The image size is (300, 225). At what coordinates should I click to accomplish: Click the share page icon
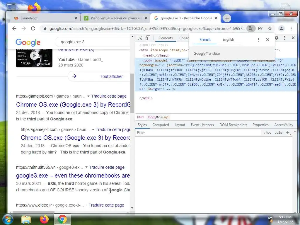(260, 28)
